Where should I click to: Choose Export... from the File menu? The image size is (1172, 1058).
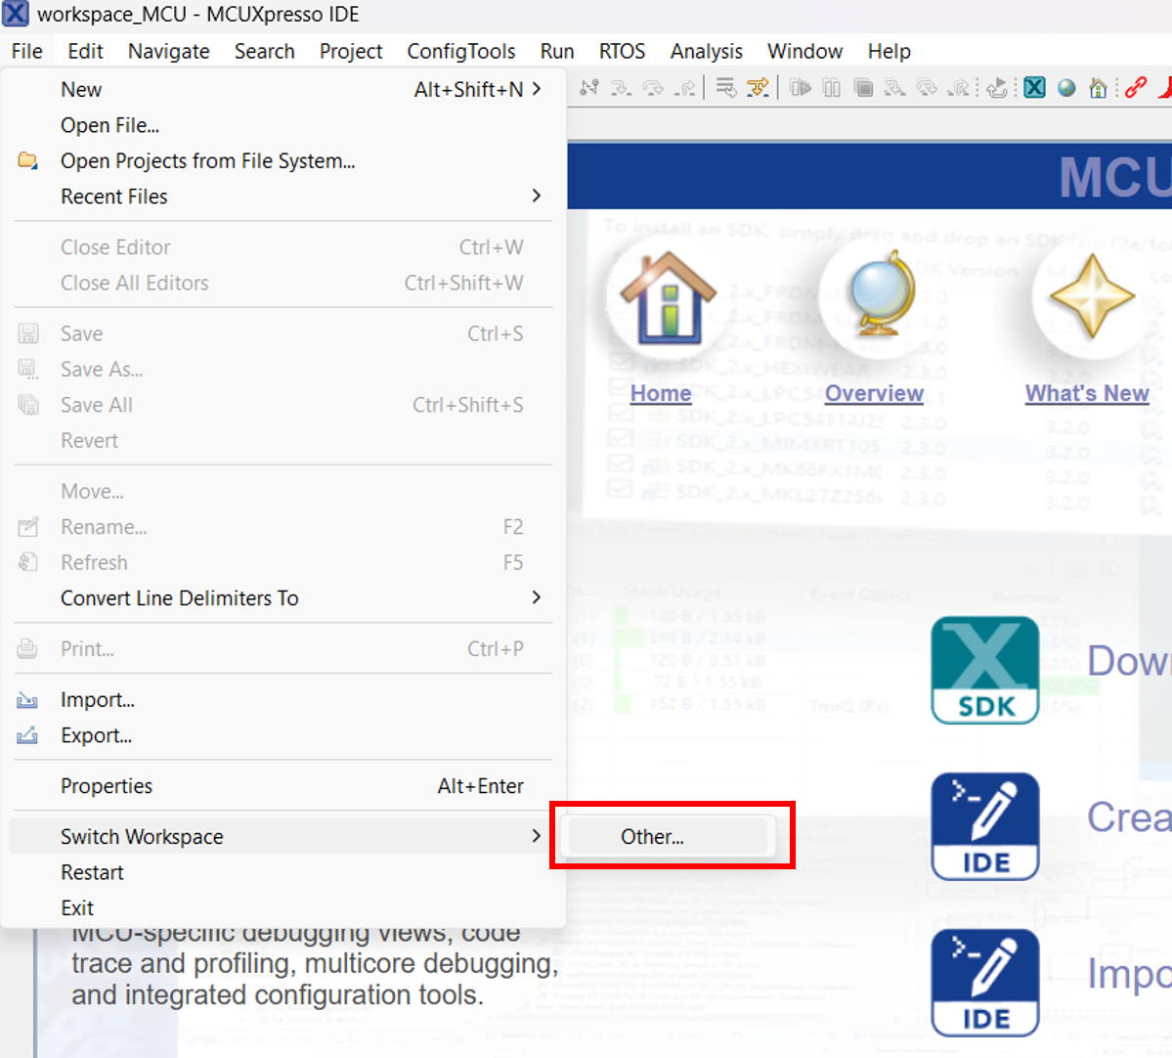(x=96, y=735)
